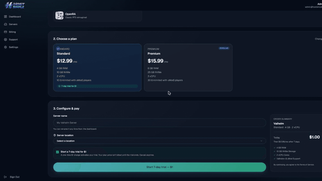Open the Dashboard sidebar icon

(x=6, y=17)
